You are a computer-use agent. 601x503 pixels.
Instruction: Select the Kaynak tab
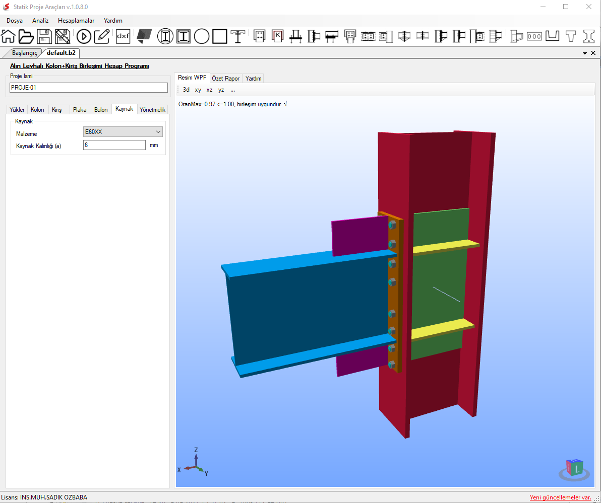[x=124, y=109]
